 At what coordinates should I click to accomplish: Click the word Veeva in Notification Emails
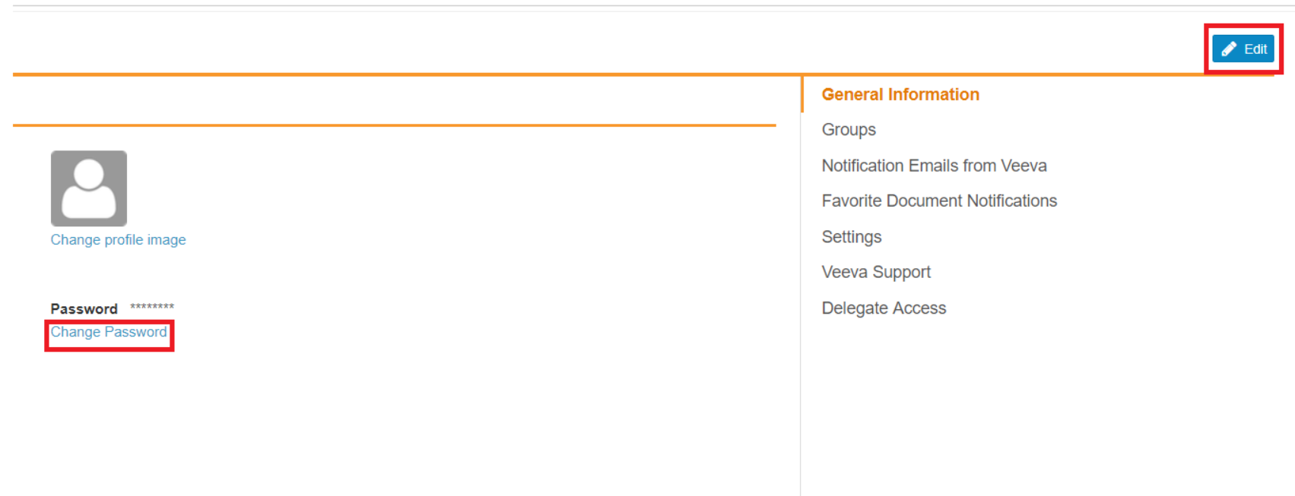click(x=1024, y=166)
